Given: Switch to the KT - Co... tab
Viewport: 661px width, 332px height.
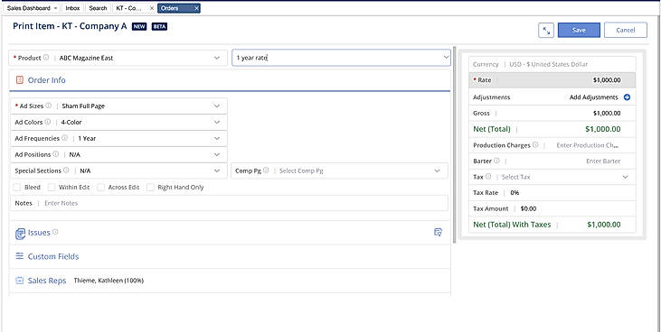Looking at the screenshot, I should pos(129,8).
